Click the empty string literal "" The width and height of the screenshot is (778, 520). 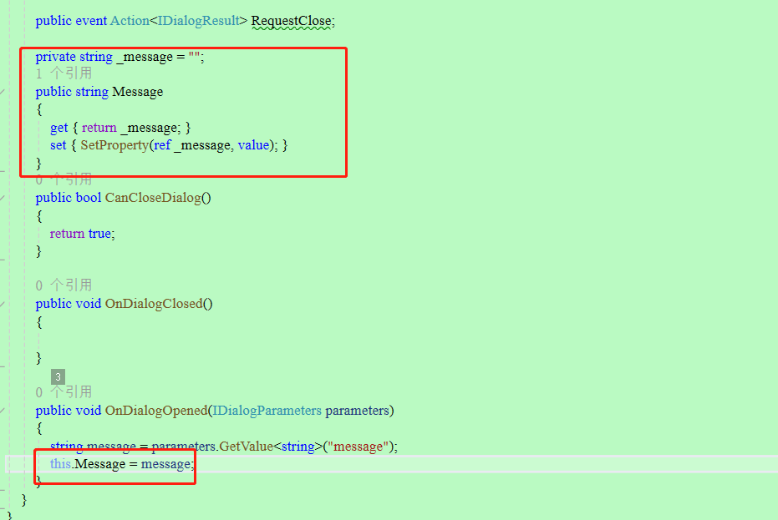pos(194,56)
